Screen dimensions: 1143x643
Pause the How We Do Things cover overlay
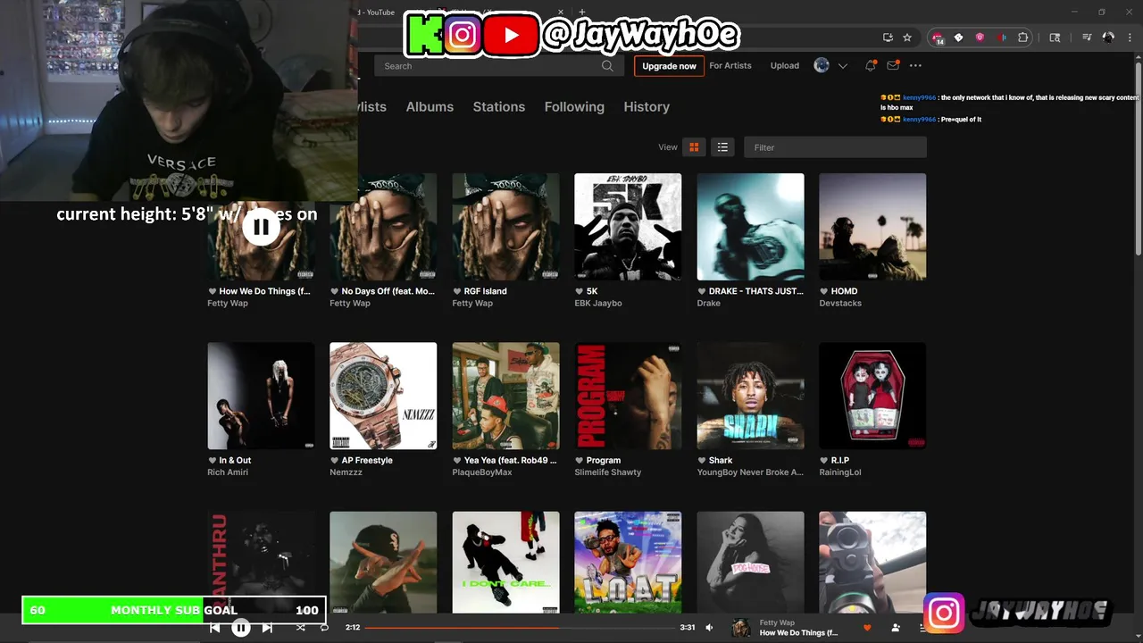[x=261, y=227]
